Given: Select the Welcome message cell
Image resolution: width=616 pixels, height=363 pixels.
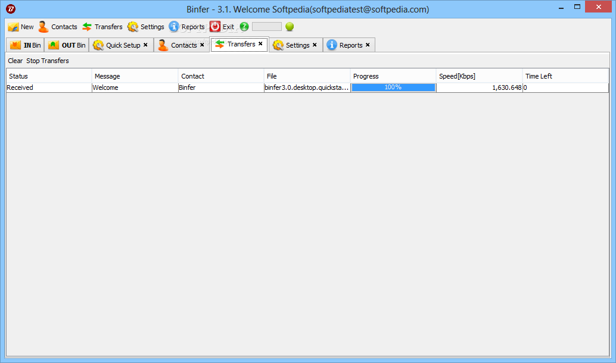Looking at the screenshot, I should (x=135, y=87).
